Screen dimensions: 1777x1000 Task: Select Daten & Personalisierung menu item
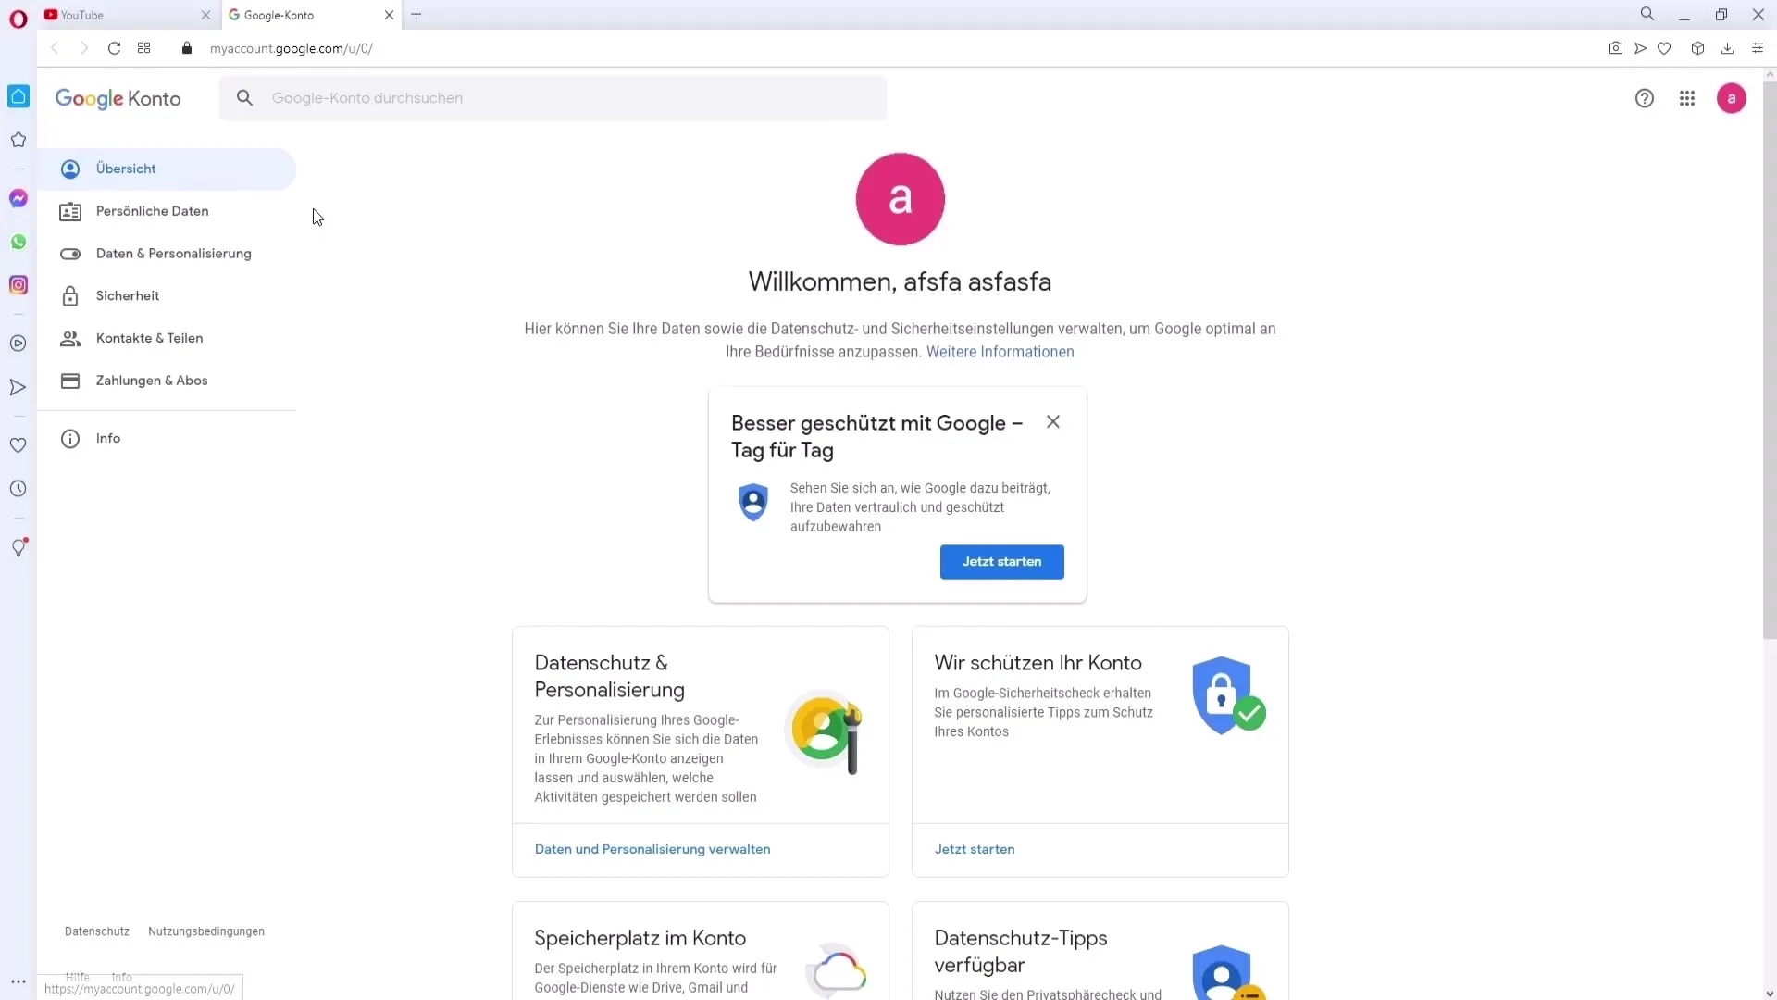pos(173,253)
